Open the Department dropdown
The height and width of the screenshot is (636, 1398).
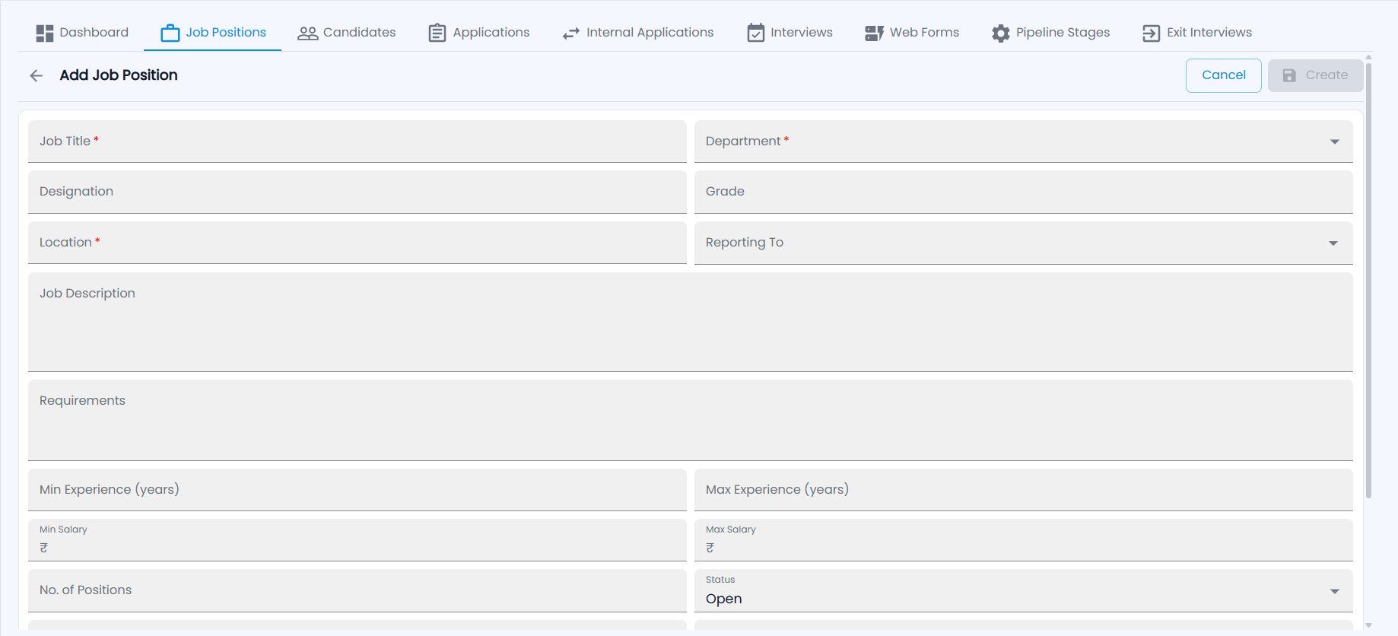(x=1024, y=142)
